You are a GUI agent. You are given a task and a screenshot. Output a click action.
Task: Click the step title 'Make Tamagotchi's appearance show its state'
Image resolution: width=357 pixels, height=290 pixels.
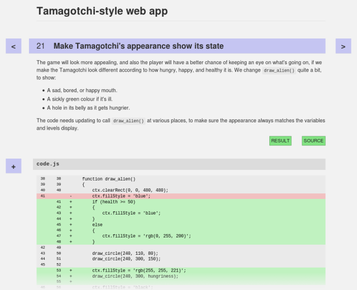[138, 46]
